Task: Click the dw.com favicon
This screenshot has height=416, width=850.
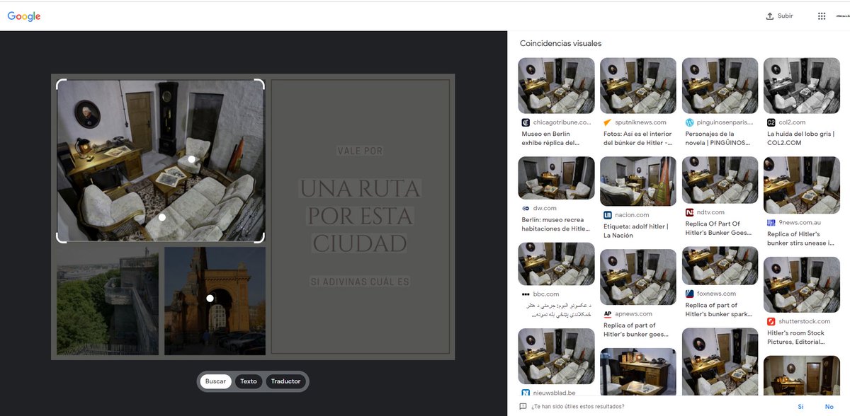Action: [526, 209]
